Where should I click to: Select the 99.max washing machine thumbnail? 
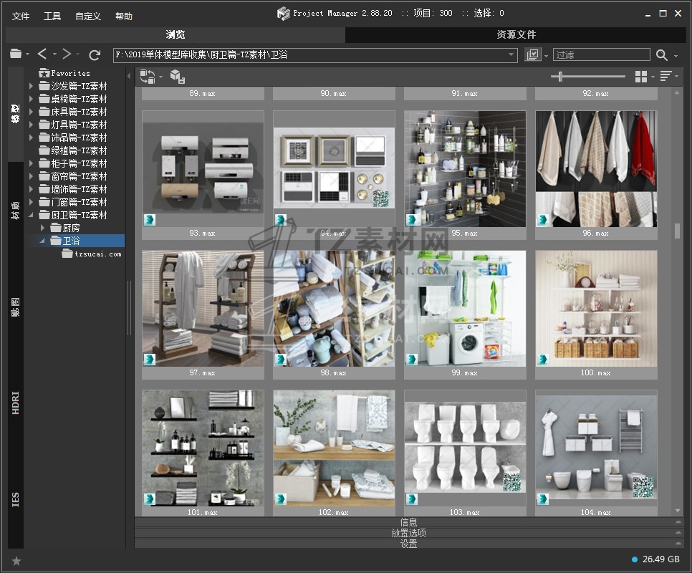pos(465,308)
